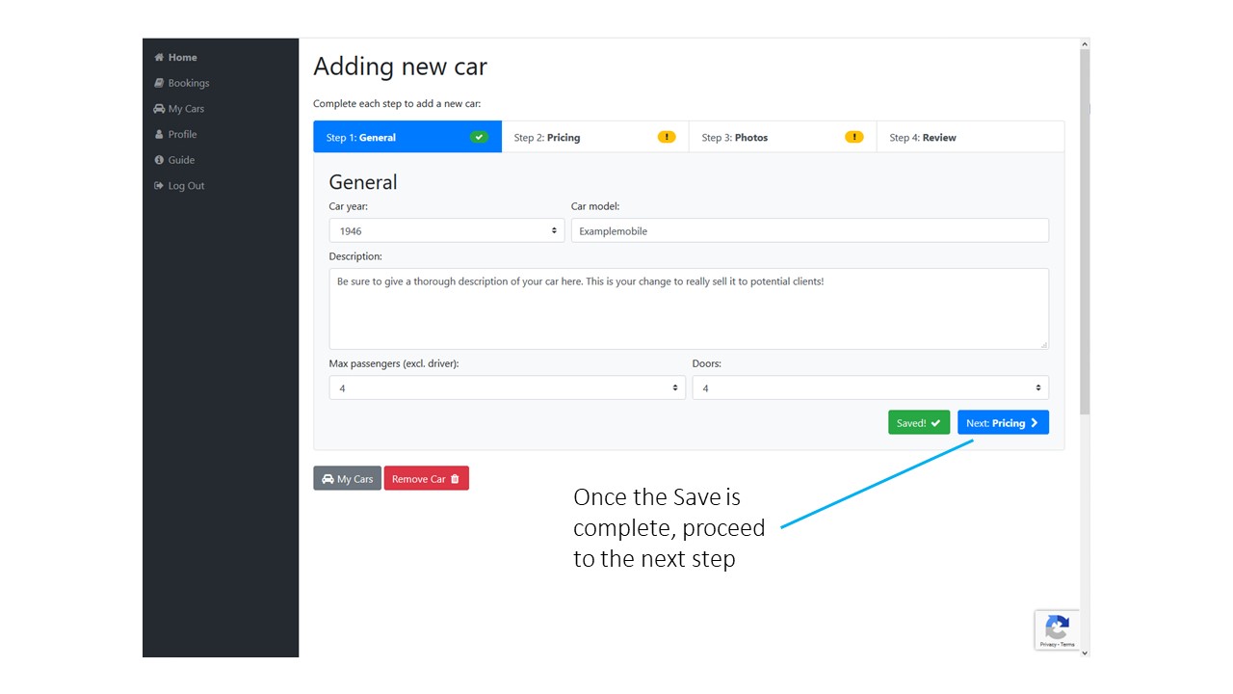Click the 'Description:' label

click(355, 256)
